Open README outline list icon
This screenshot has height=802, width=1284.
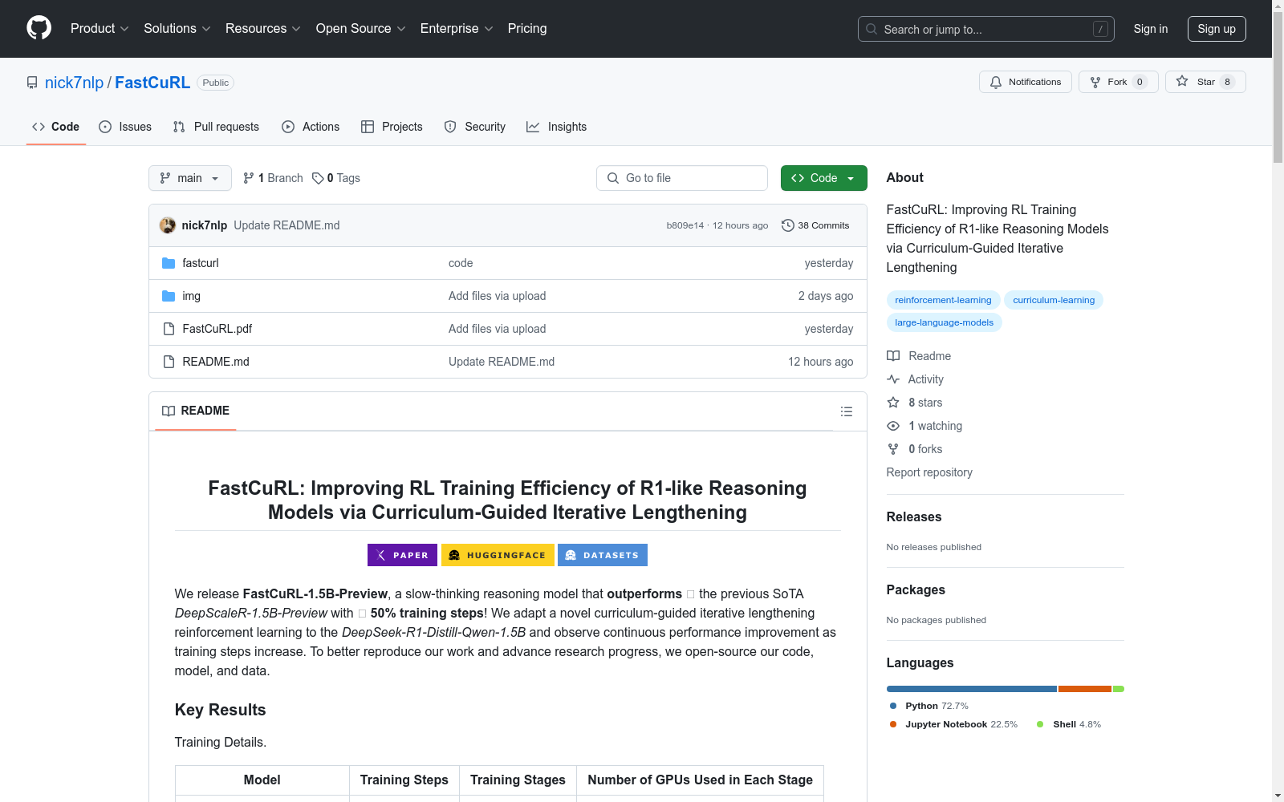click(x=846, y=411)
